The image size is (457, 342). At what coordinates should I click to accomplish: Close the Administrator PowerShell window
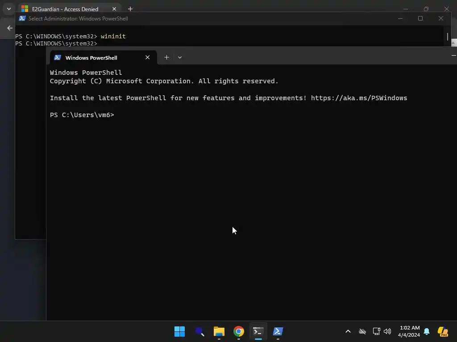[x=440, y=18]
